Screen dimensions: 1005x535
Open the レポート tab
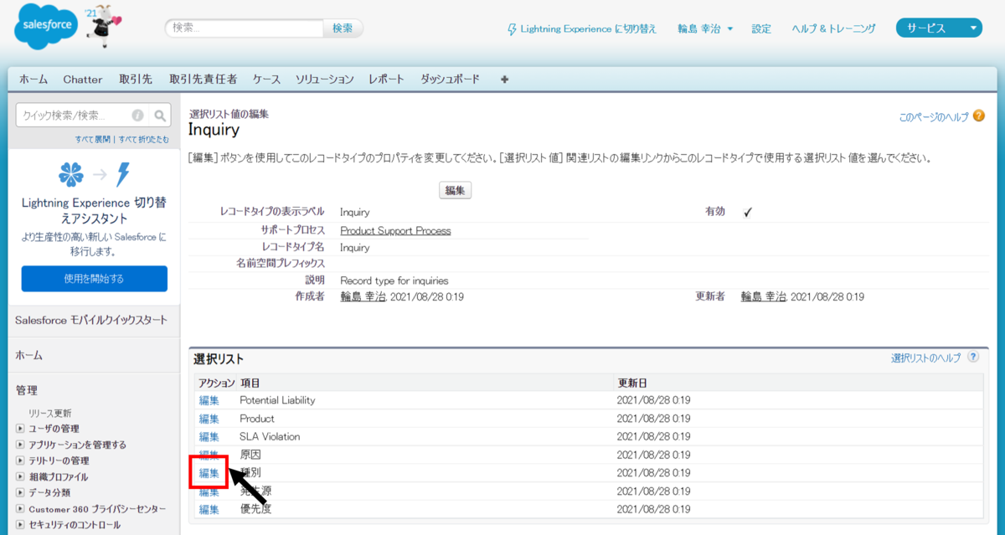tap(387, 80)
